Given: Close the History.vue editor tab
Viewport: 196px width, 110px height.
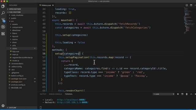Looking at the screenshot, I should 53,5.
